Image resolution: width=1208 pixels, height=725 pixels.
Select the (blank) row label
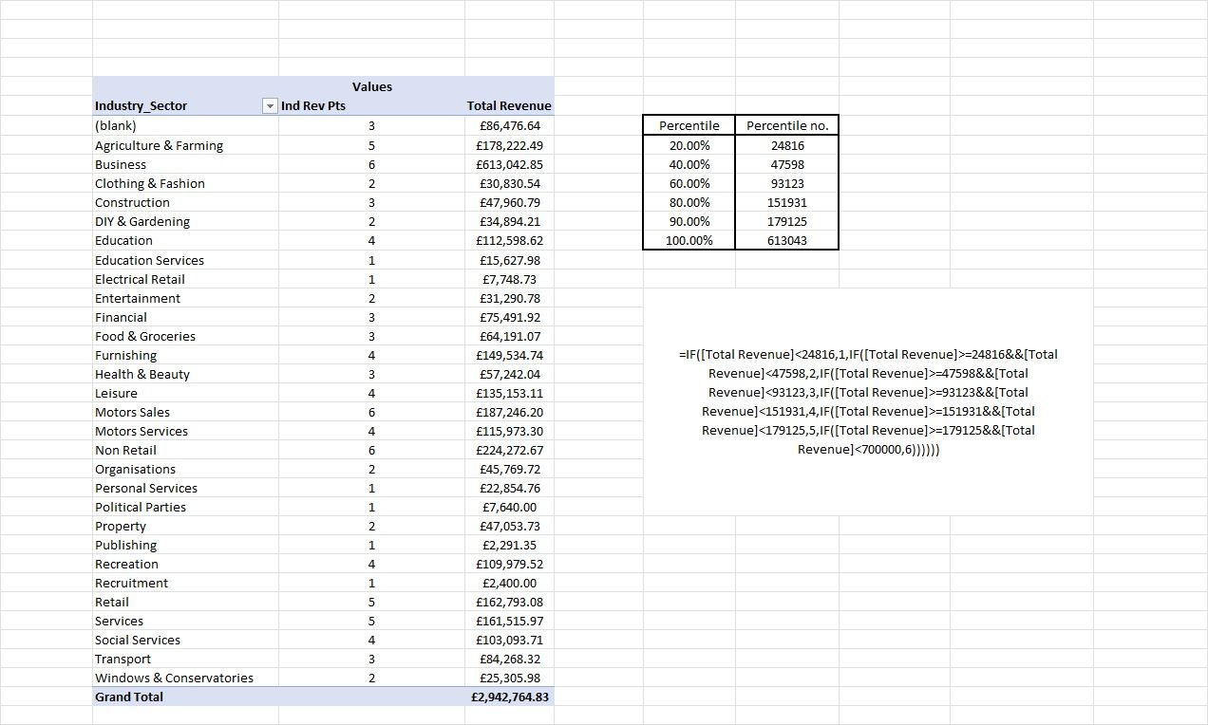[x=185, y=125]
